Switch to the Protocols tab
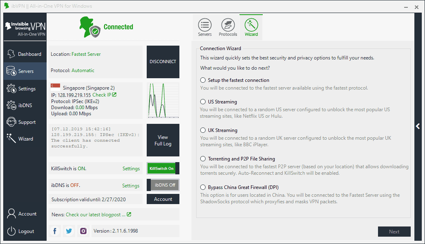Image resolution: width=425 pixels, height=244 pixels. [x=228, y=26]
